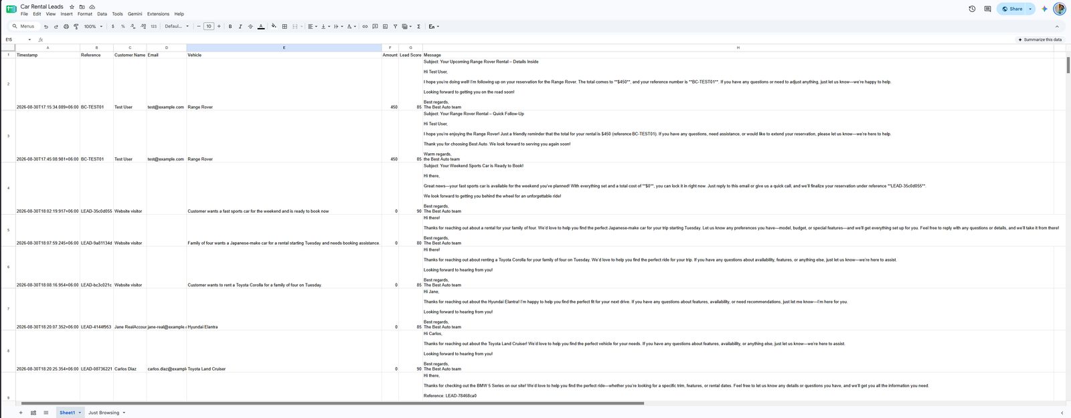Collapse the toolbar with the chevron

coord(1057,27)
